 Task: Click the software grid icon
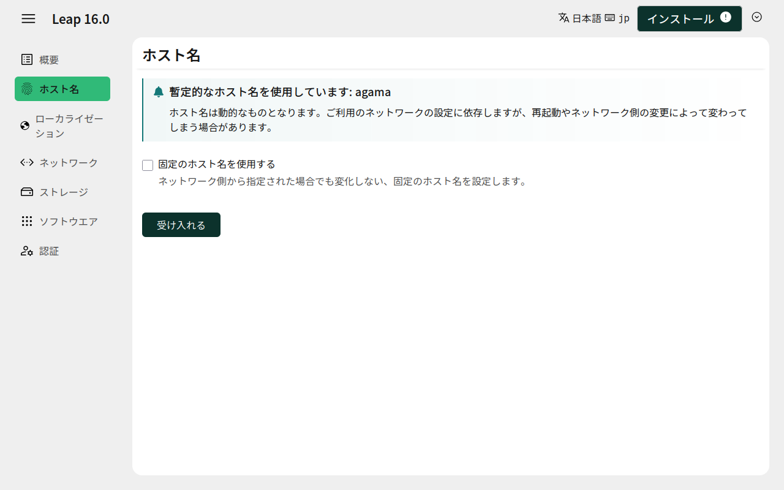coord(27,221)
